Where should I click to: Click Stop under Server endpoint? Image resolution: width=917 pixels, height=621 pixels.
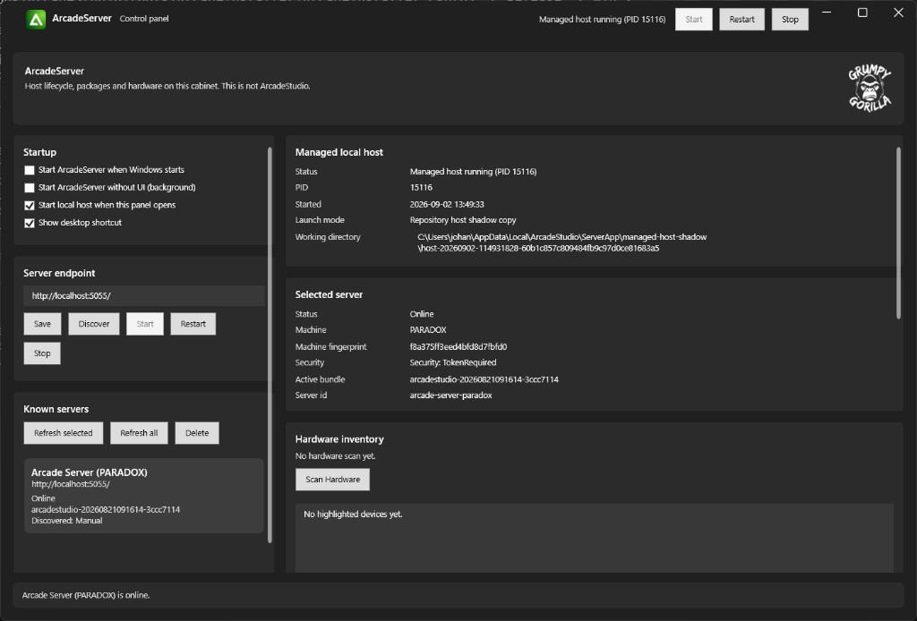tap(42, 353)
